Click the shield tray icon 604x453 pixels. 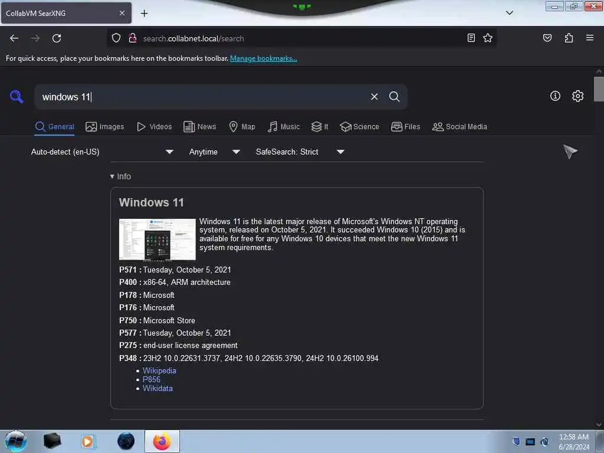[x=516, y=441]
